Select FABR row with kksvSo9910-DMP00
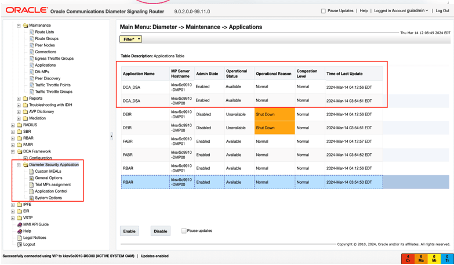Image resolution: width=454 pixels, height=265 pixels. [252, 155]
